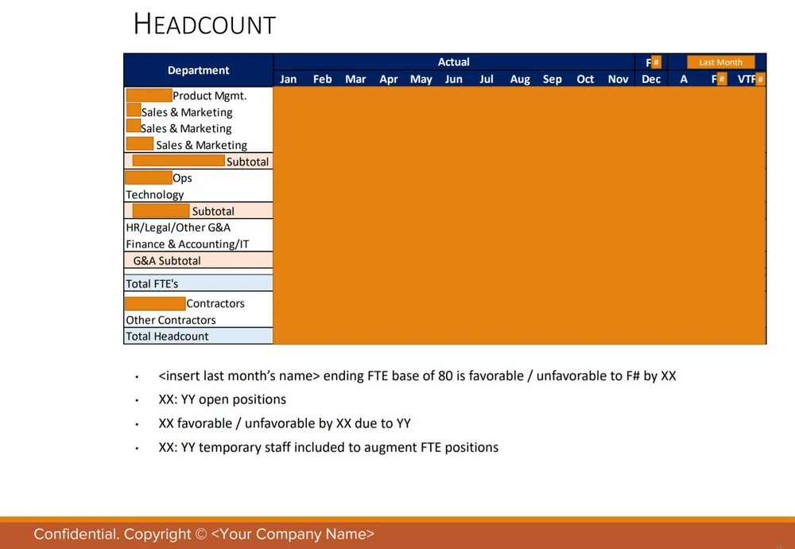Select the Feb column header
This screenshot has height=549, width=795.
[322, 79]
